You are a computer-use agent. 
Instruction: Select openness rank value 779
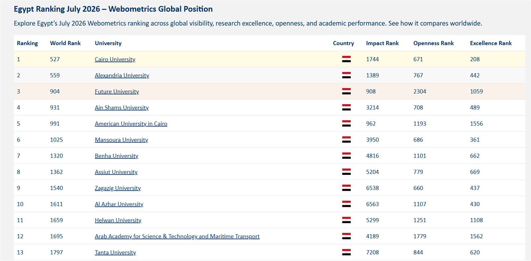[418, 172]
